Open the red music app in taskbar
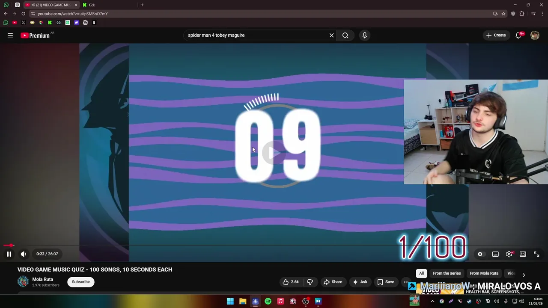Image resolution: width=548 pixels, height=308 pixels. pos(280,301)
